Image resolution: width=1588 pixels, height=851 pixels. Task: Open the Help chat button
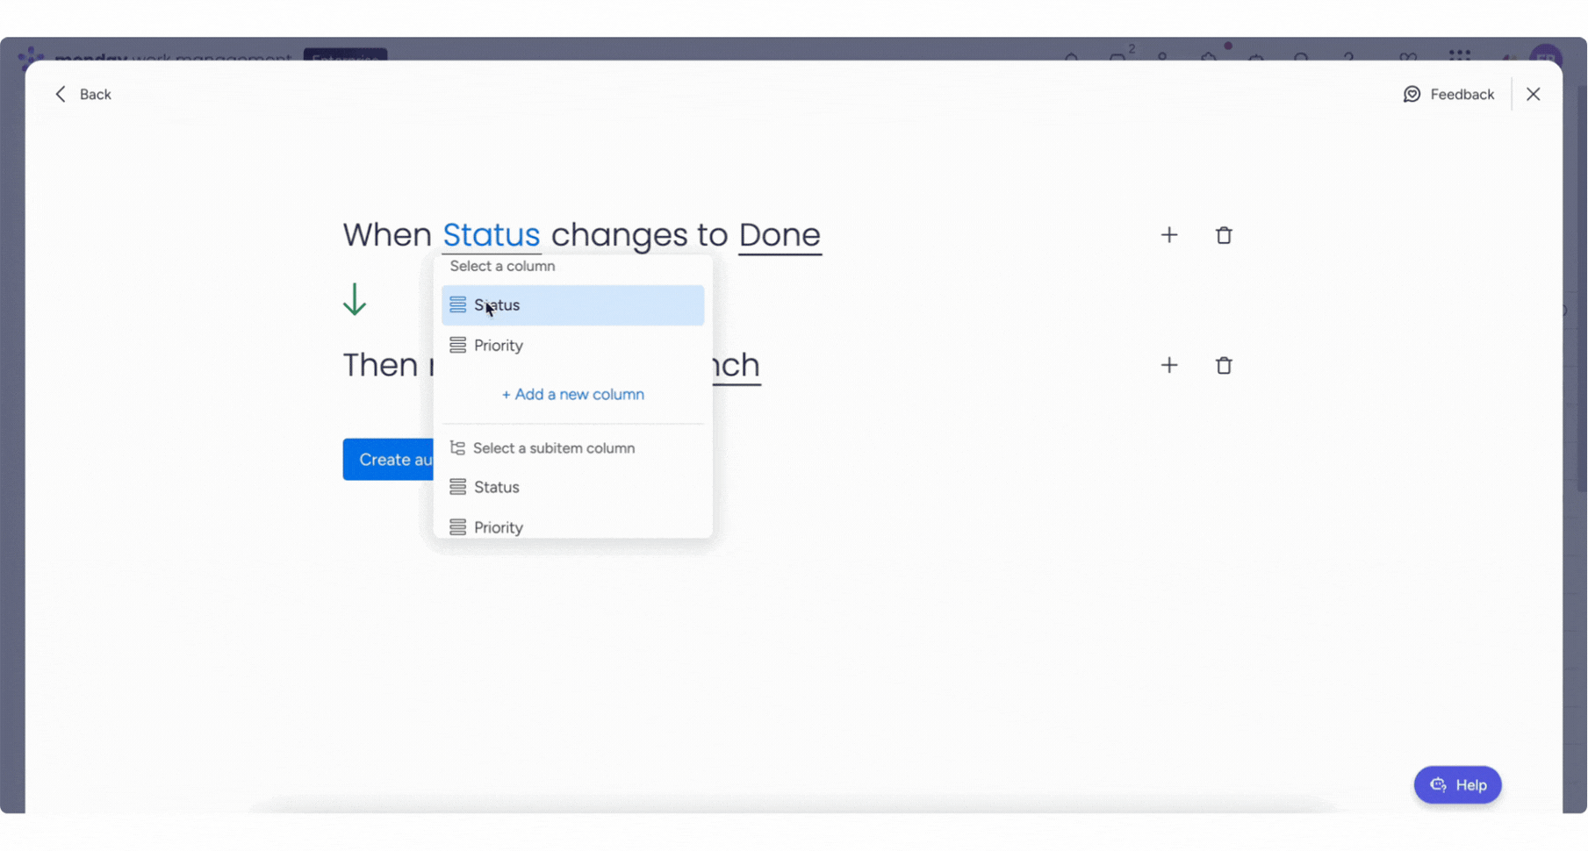point(1457,784)
